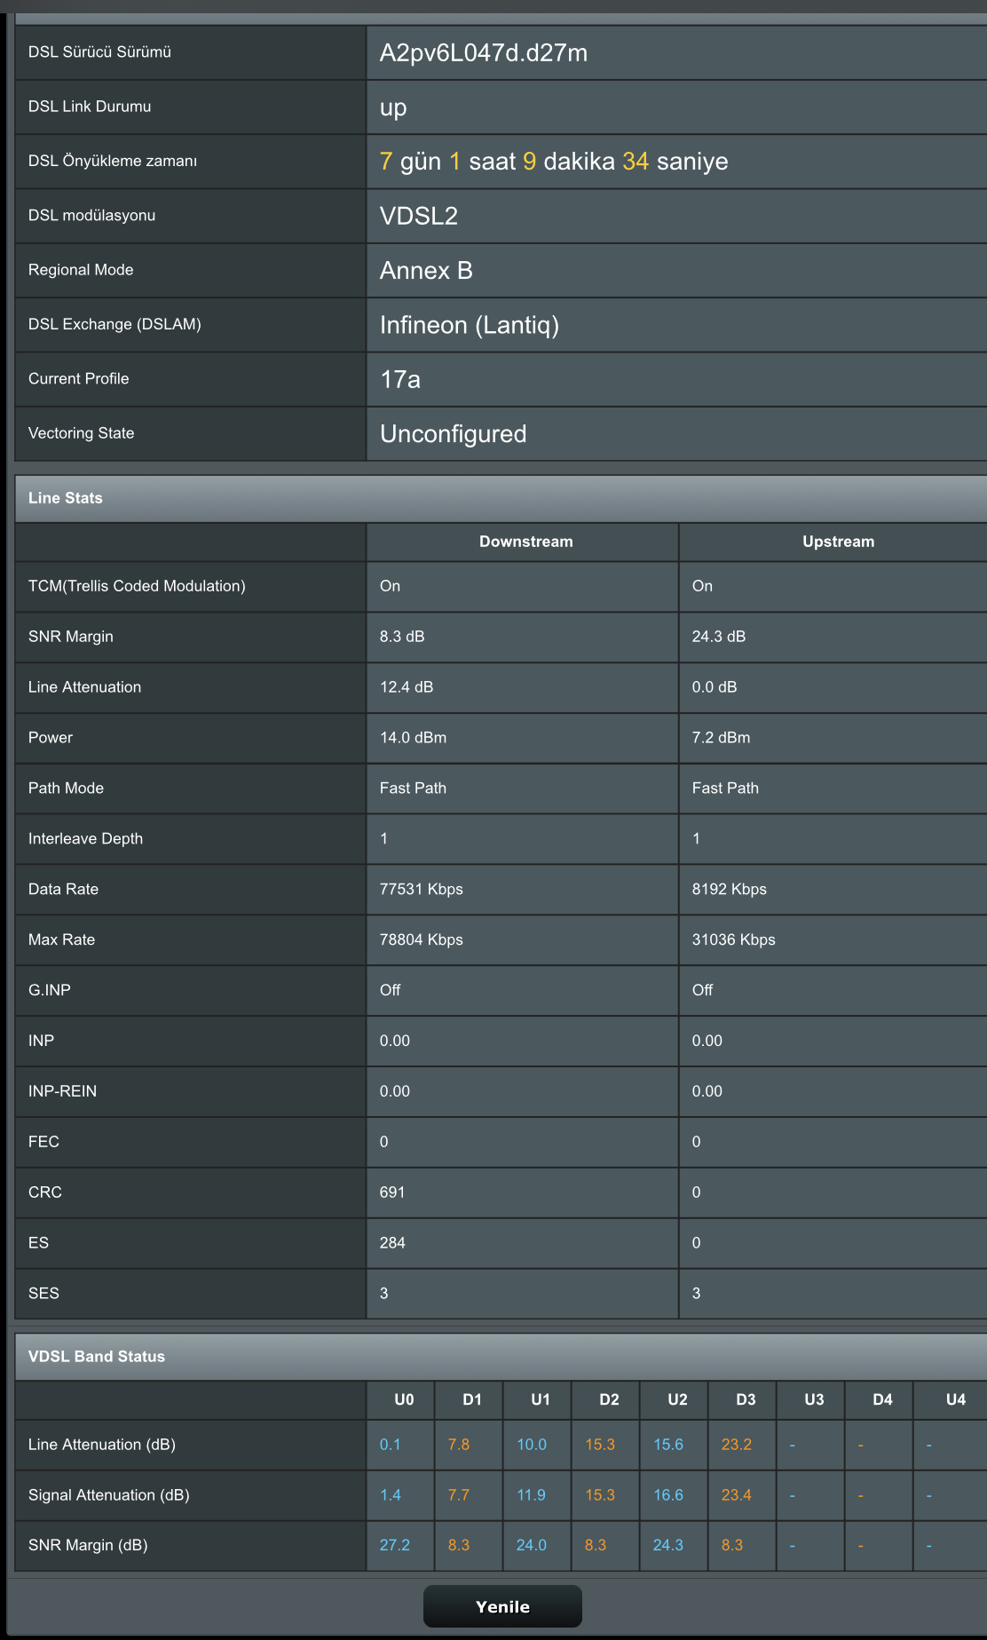Click the VDSL Band Status section header
This screenshot has height=1640, width=987.
(501, 1357)
